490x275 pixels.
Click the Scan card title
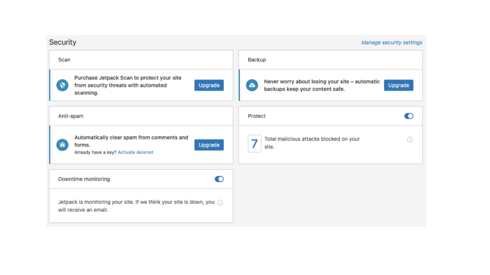64,60
